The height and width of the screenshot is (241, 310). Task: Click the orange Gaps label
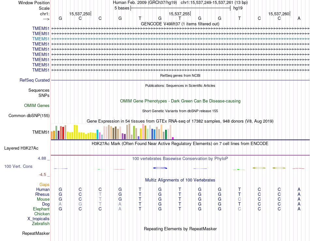click(44, 184)
